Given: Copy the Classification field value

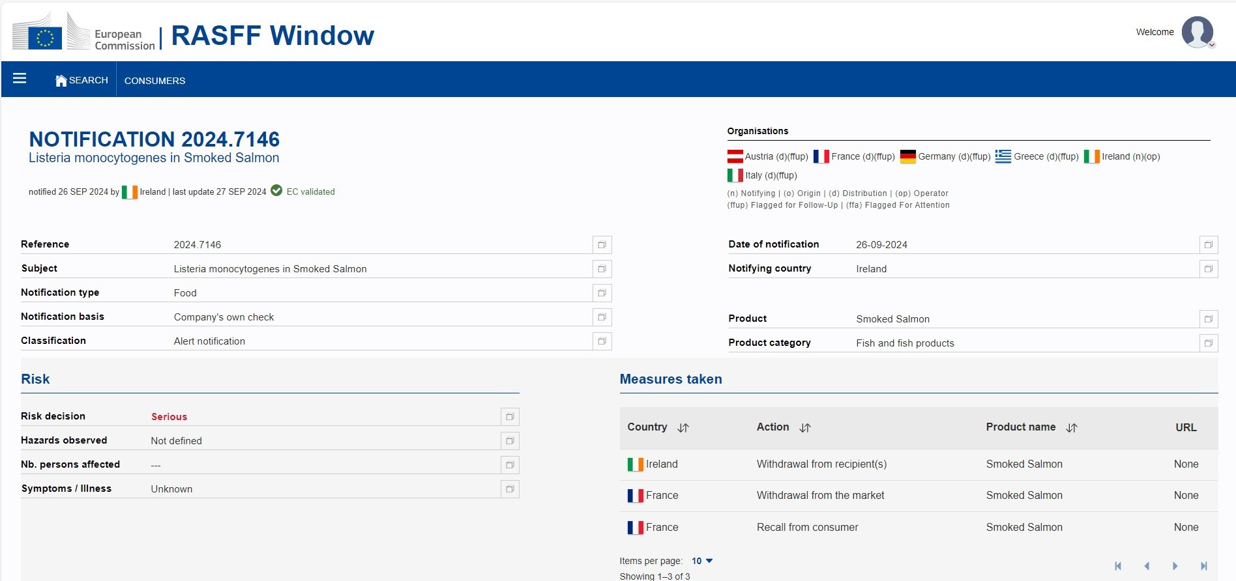Looking at the screenshot, I should click(602, 341).
